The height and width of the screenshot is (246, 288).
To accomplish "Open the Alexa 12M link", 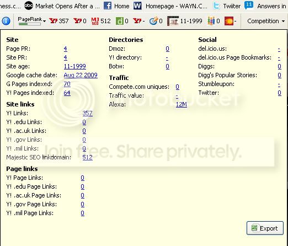I will click(182, 104).
